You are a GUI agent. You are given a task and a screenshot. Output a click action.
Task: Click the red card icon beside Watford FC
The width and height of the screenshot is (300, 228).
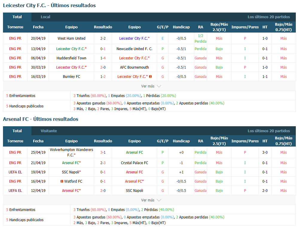point(62,181)
